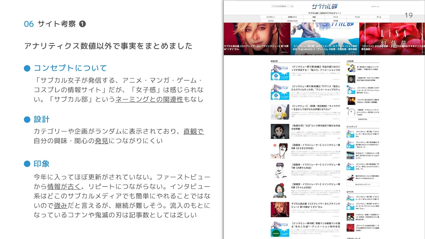Open the マンガ navigation tab

[357, 17]
